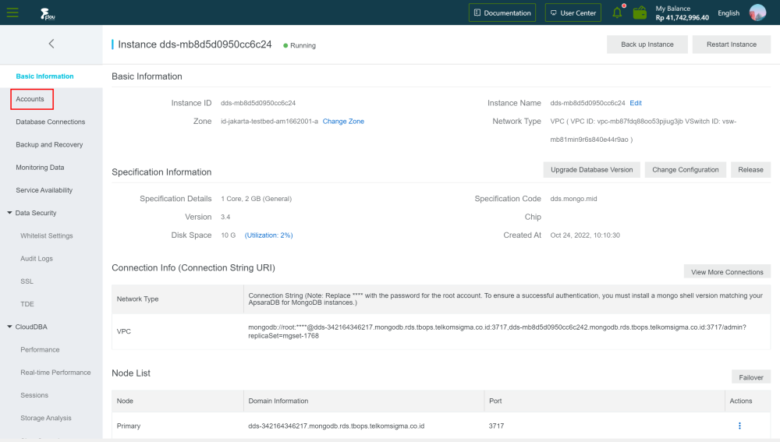Open the User Center
Screen dimensions: 780x442
(x=573, y=13)
